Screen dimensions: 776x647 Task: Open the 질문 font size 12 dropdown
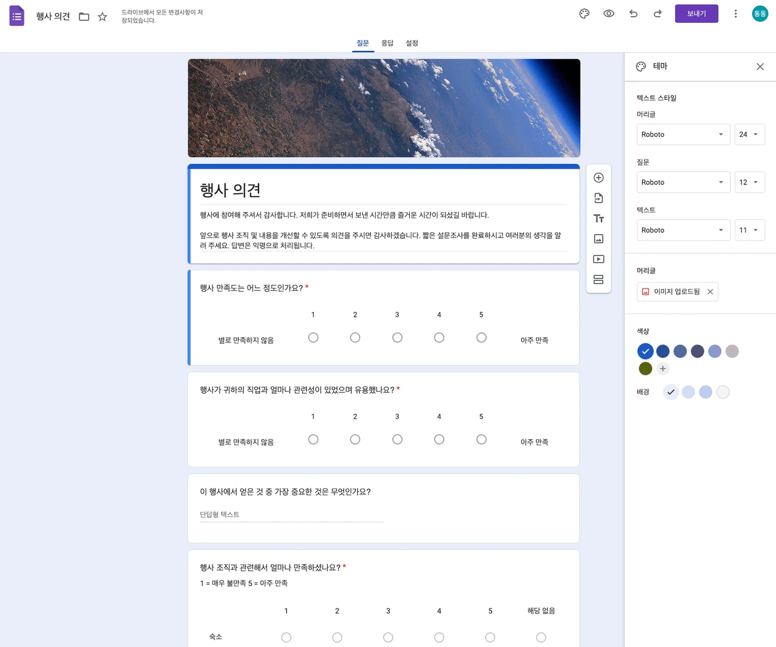pyautogui.click(x=749, y=182)
